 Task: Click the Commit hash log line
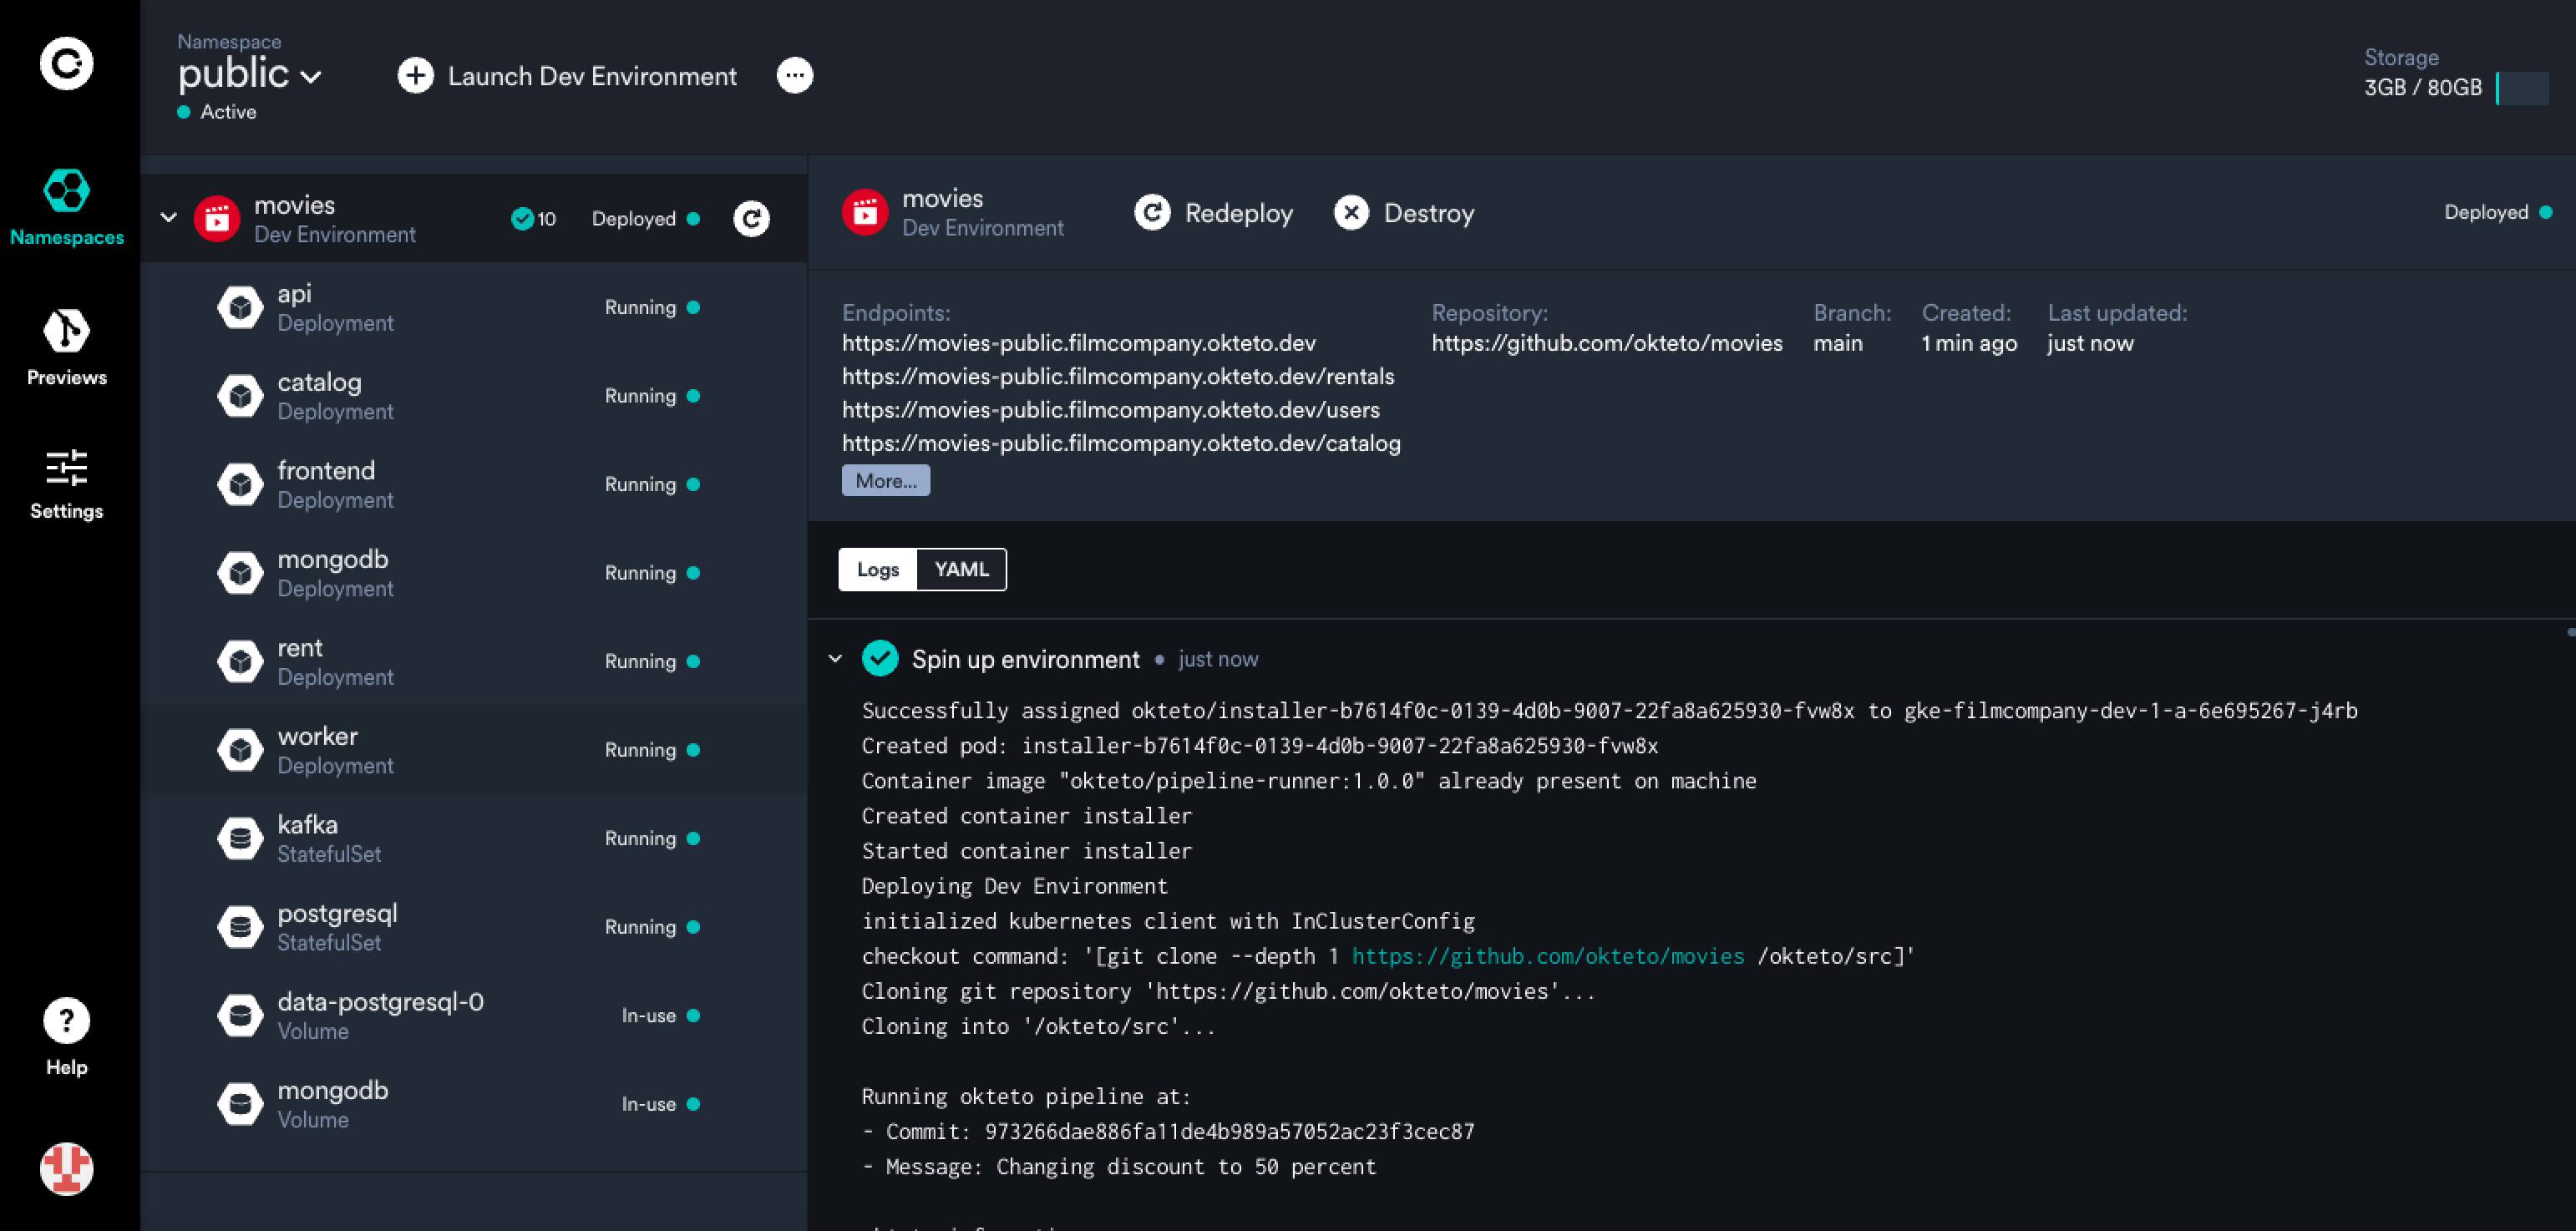(1168, 1131)
